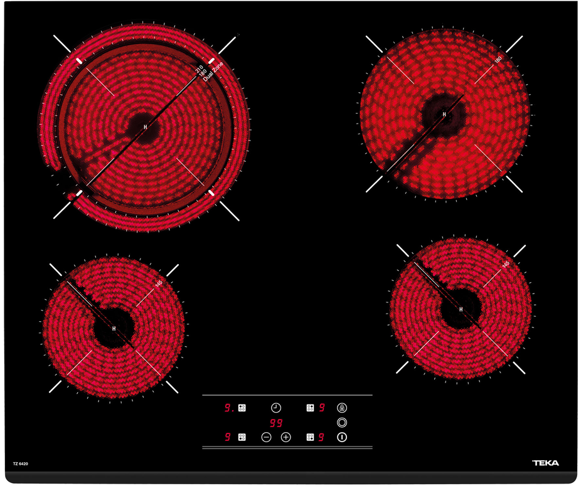The height and width of the screenshot is (488, 581).
Task: Click the lower-left 145 burner center
Action: (x=114, y=328)
